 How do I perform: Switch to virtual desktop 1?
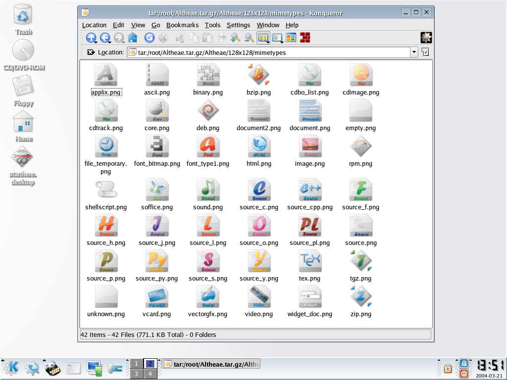[x=136, y=364]
